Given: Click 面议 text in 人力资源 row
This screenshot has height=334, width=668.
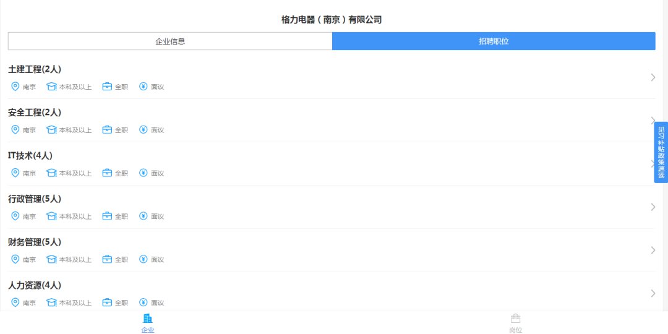Looking at the screenshot, I should pos(158,303).
